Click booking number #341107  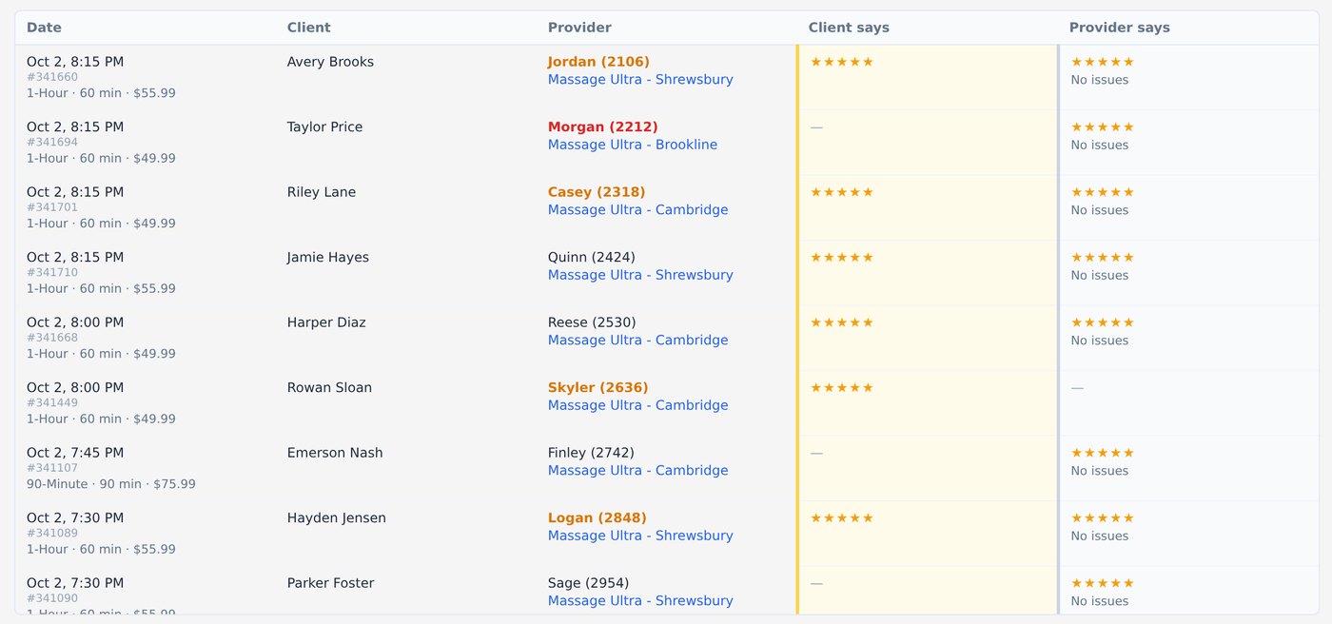pos(52,468)
